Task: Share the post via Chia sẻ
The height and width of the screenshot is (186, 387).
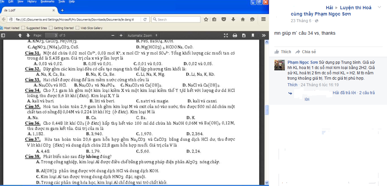Action: tap(306, 52)
